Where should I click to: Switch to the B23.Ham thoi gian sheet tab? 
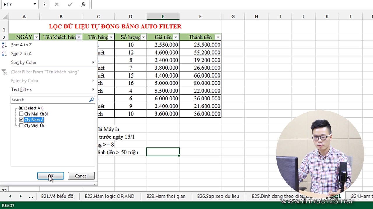click(166, 196)
